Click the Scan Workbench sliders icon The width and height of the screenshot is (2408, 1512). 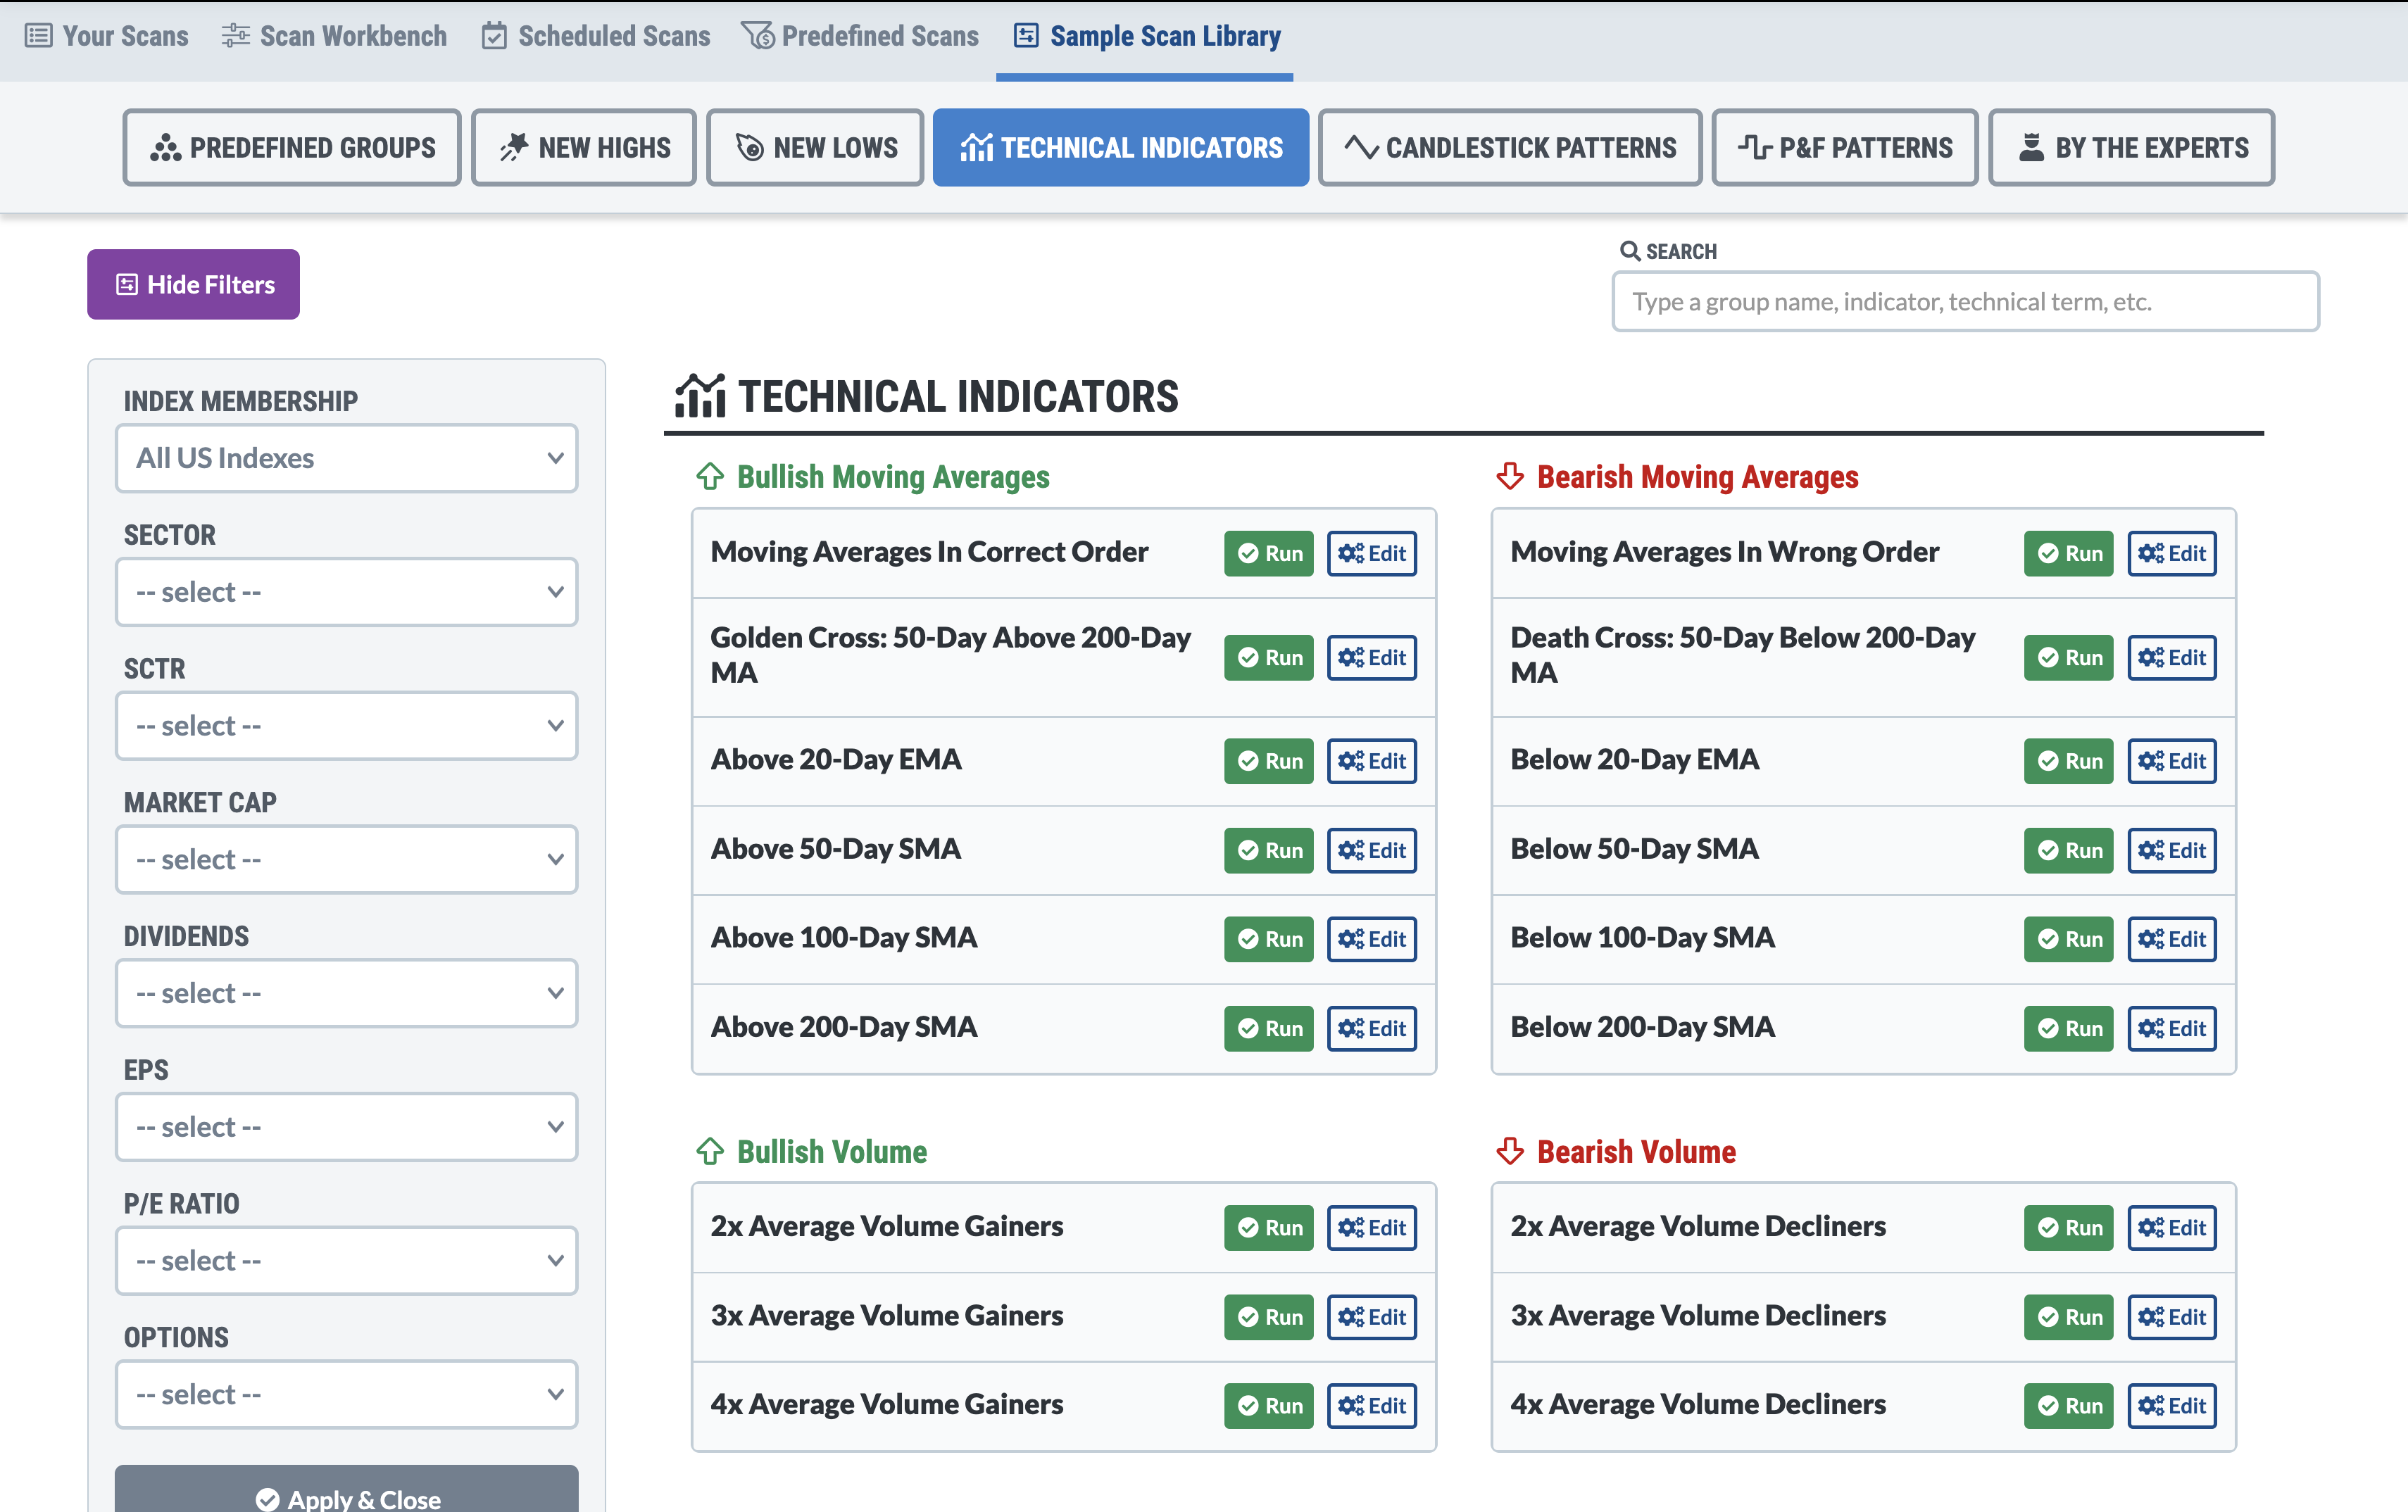[x=236, y=36]
